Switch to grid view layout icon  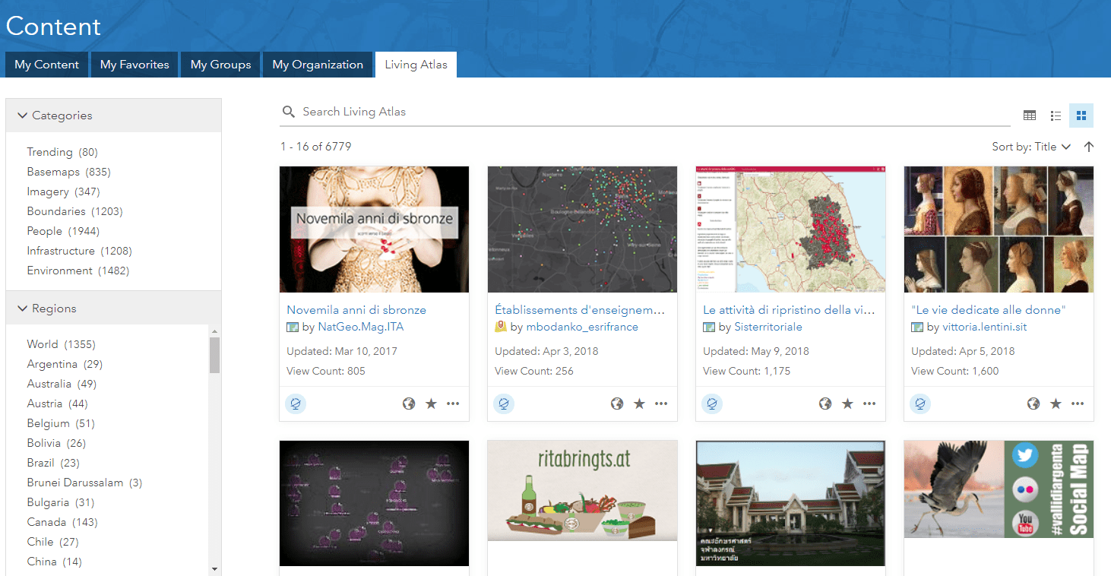tap(1081, 116)
